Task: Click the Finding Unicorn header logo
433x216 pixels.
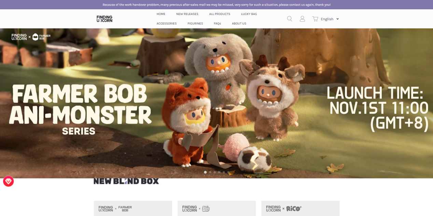Action: (x=104, y=19)
